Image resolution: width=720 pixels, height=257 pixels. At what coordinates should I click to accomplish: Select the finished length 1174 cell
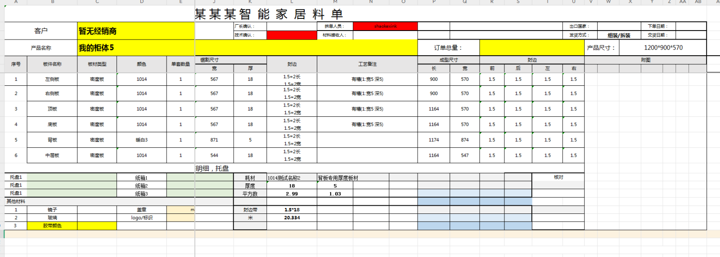[434, 140]
